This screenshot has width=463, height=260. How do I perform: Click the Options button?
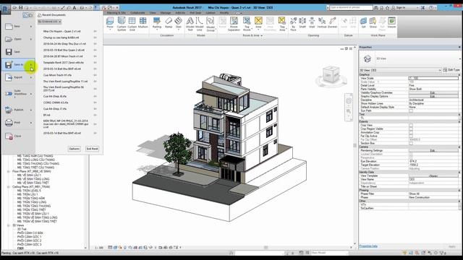tap(74, 149)
